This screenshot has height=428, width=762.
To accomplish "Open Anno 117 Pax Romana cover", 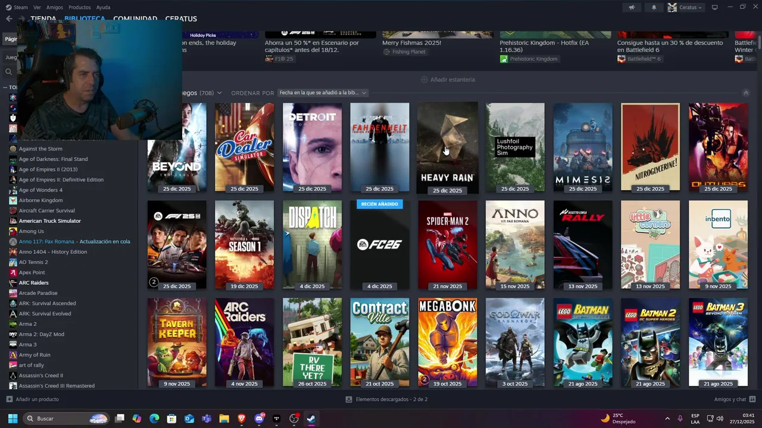I will pyautogui.click(x=515, y=245).
